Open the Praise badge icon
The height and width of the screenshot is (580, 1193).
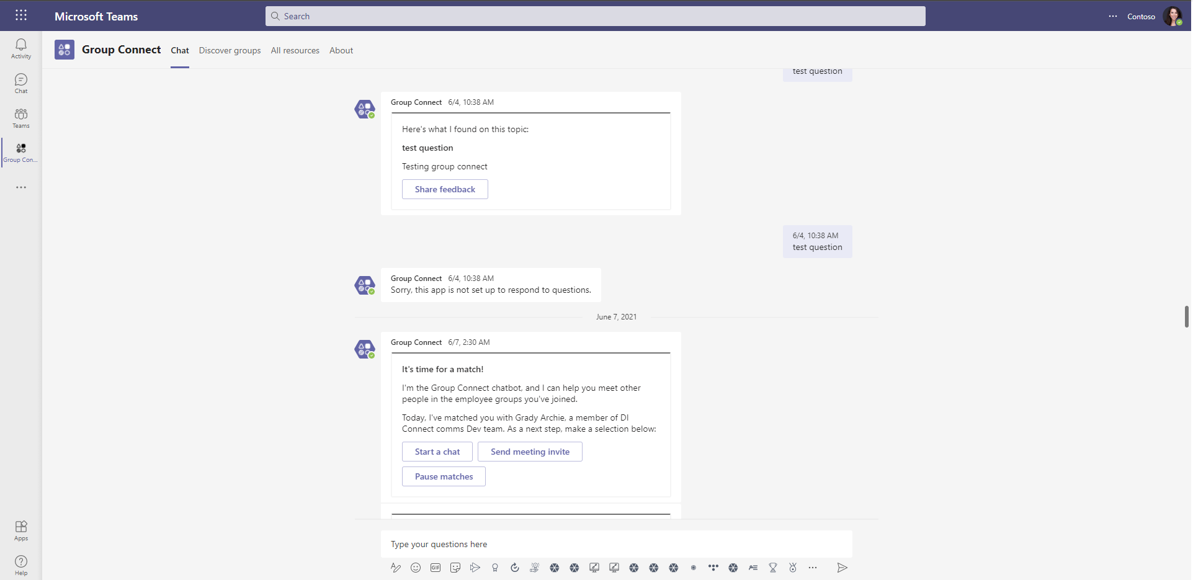(495, 568)
